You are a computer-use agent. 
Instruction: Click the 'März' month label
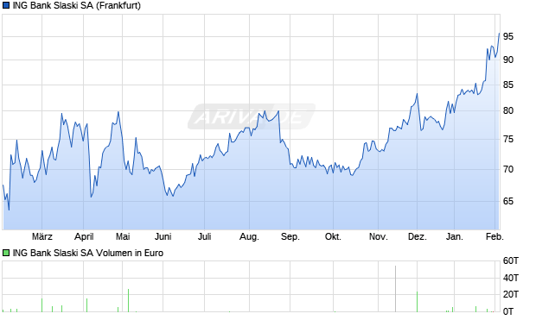42,236
